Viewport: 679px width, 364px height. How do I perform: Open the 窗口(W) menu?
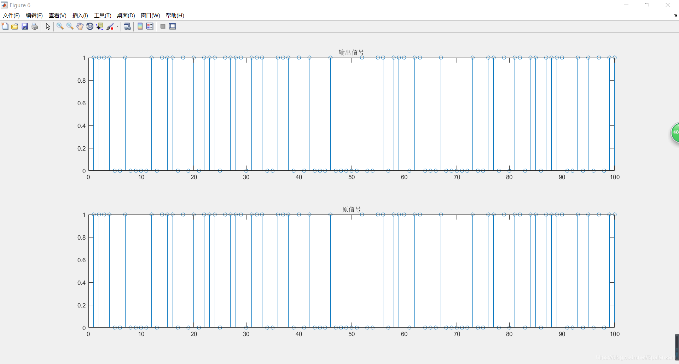pos(150,16)
